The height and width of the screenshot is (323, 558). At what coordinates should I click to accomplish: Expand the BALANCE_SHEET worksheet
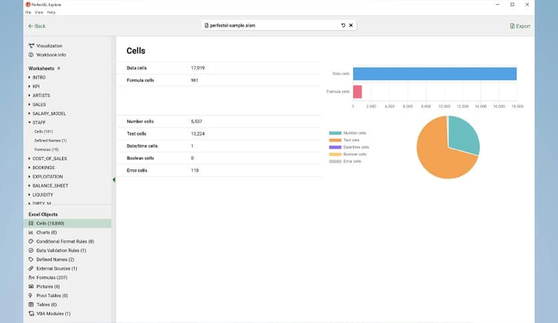(x=29, y=186)
